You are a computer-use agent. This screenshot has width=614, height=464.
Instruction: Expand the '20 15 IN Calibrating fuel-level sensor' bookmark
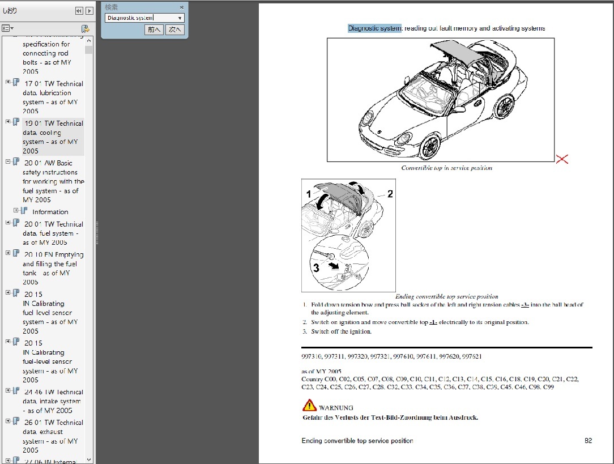click(x=8, y=342)
